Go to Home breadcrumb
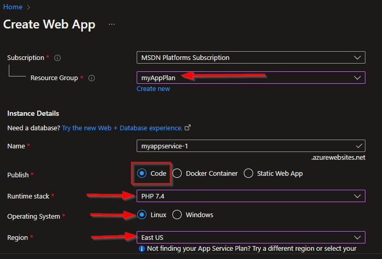The height and width of the screenshot is (259, 382). 13,7
